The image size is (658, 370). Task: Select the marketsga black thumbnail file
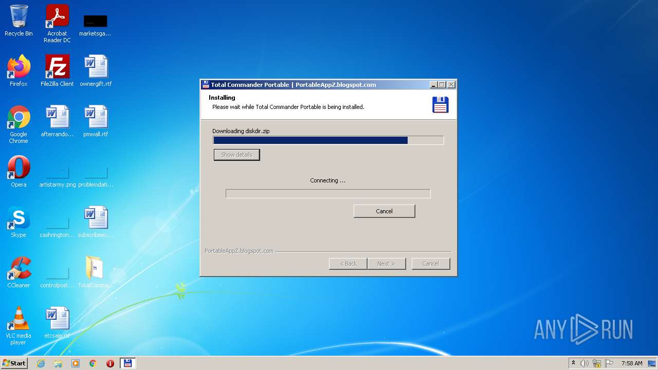pyautogui.click(x=95, y=25)
